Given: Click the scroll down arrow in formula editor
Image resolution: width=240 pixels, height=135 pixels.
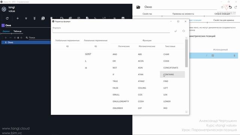Looking at the screenshot, I should (x=186, y=112).
